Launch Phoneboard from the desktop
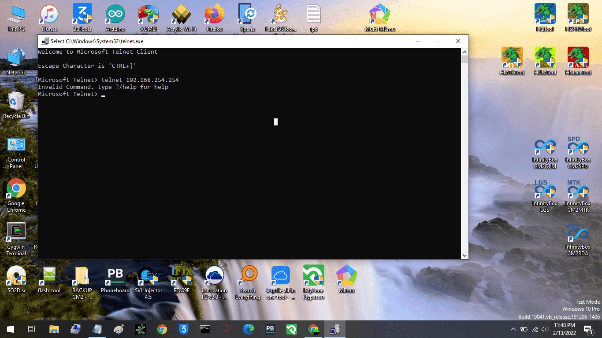602x338 pixels. (x=115, y=279)
